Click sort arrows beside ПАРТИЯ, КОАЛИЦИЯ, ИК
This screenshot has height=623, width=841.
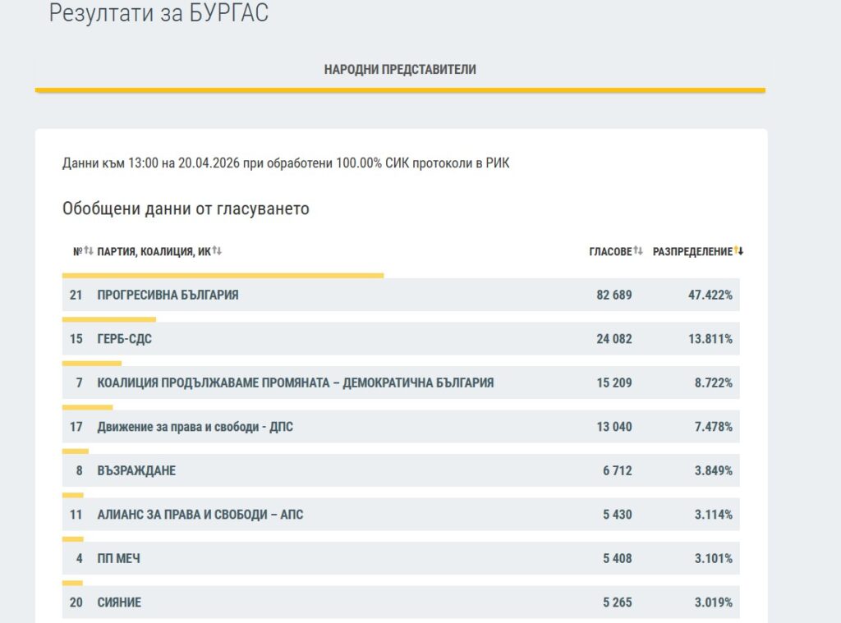tap(217, 251)
